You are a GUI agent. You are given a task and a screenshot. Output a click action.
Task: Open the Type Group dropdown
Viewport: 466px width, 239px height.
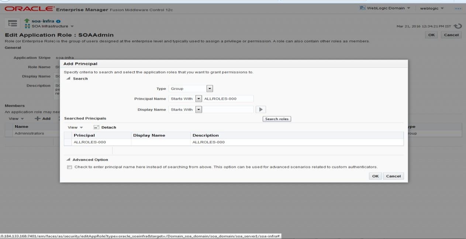[x=210, y=88]
